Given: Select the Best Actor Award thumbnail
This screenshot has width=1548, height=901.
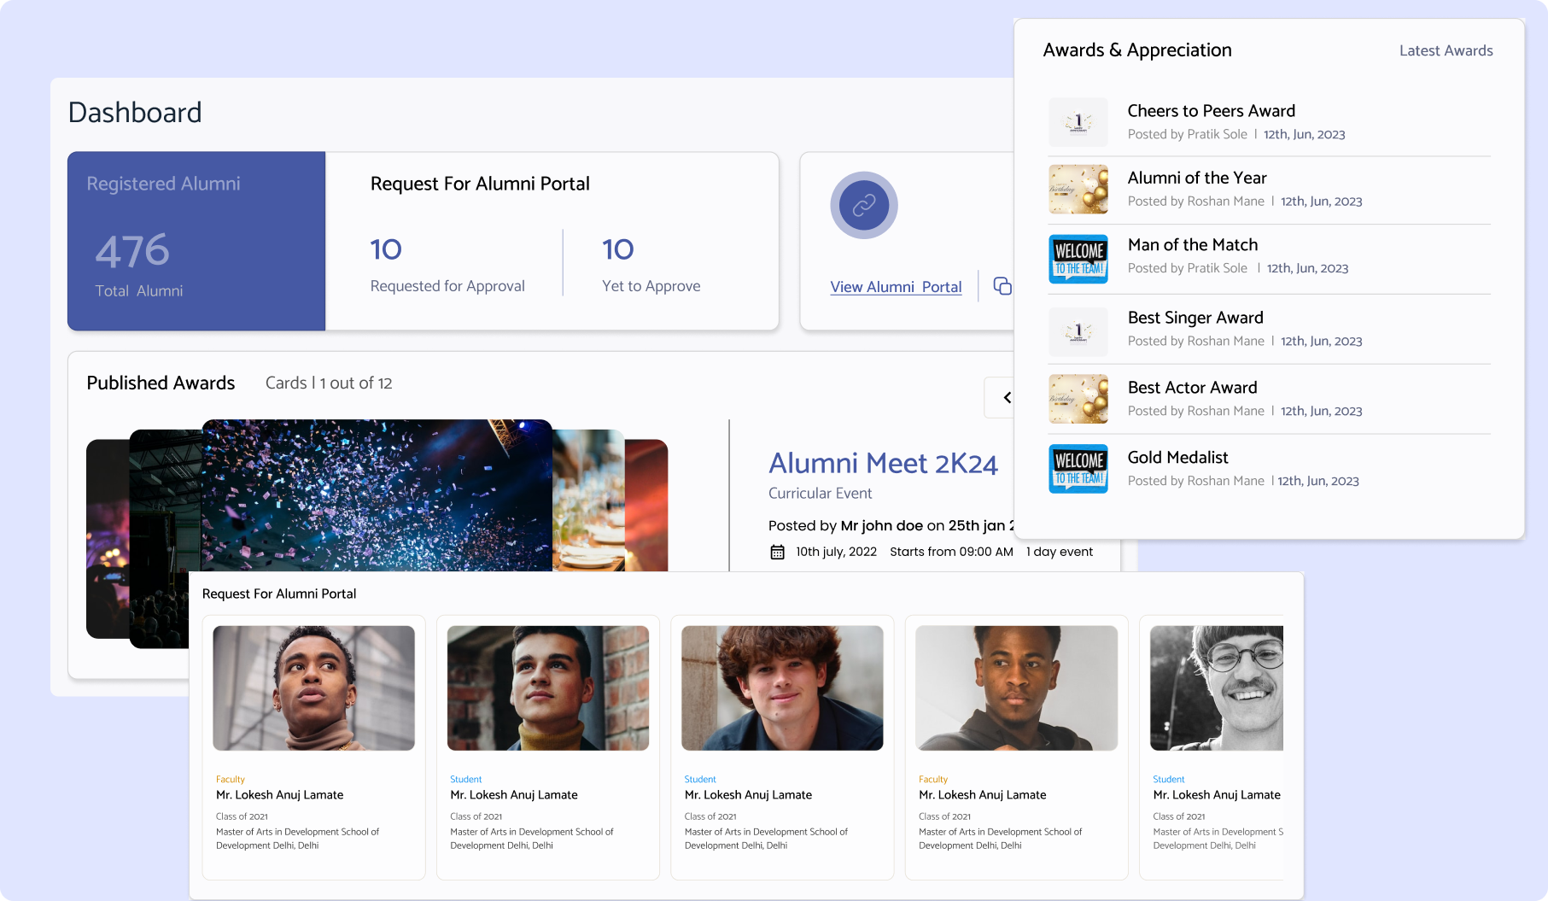Looking at the screenshot, I should (x=1078, y=399).
